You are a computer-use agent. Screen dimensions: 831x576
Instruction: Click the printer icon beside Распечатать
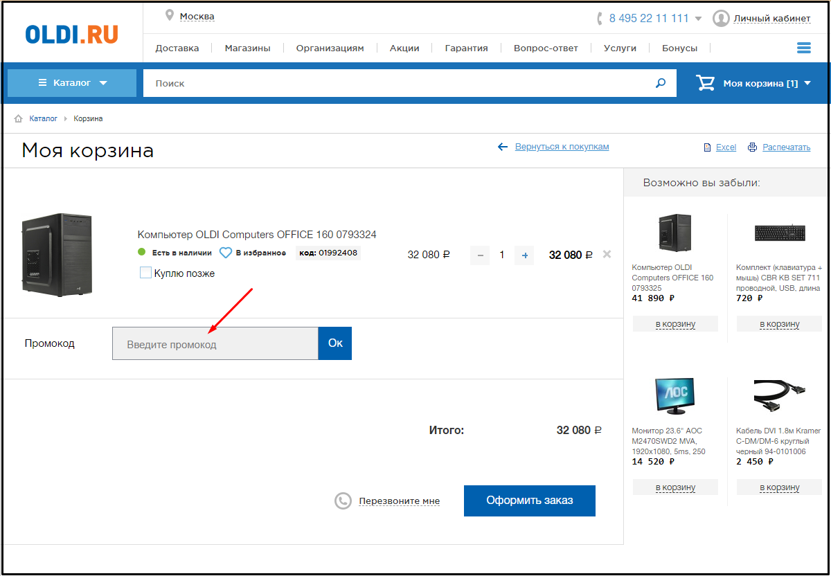[752, 147]
